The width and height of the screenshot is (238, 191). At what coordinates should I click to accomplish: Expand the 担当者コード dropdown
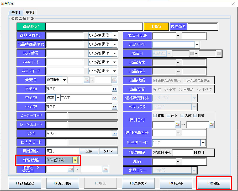click(x=203, y=143)
